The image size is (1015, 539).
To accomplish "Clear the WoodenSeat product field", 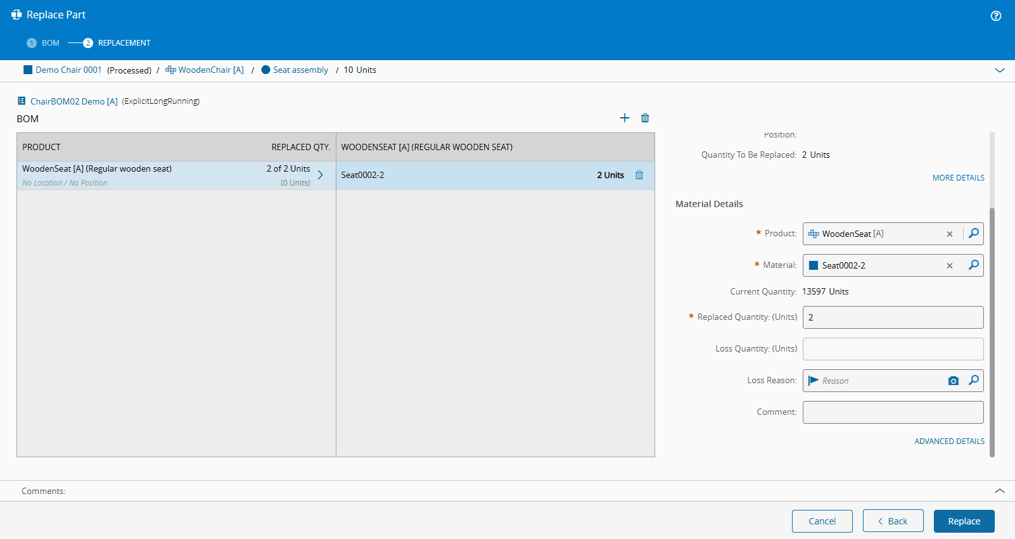I will (x=949, y=234).
